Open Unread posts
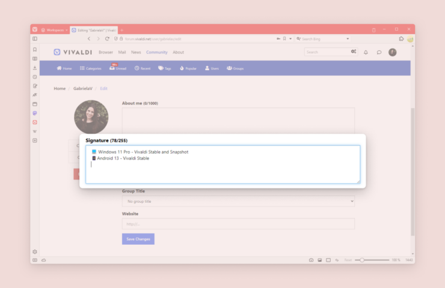This screenshot has height=288, width=445. (x=118, y=68)
